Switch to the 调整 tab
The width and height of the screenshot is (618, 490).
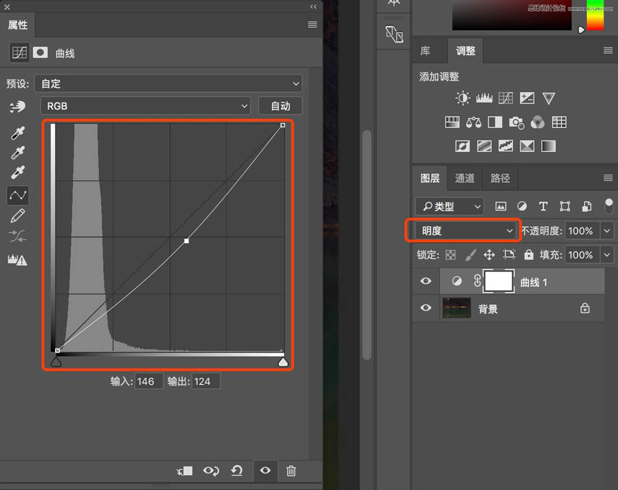[x=466, y=50]
